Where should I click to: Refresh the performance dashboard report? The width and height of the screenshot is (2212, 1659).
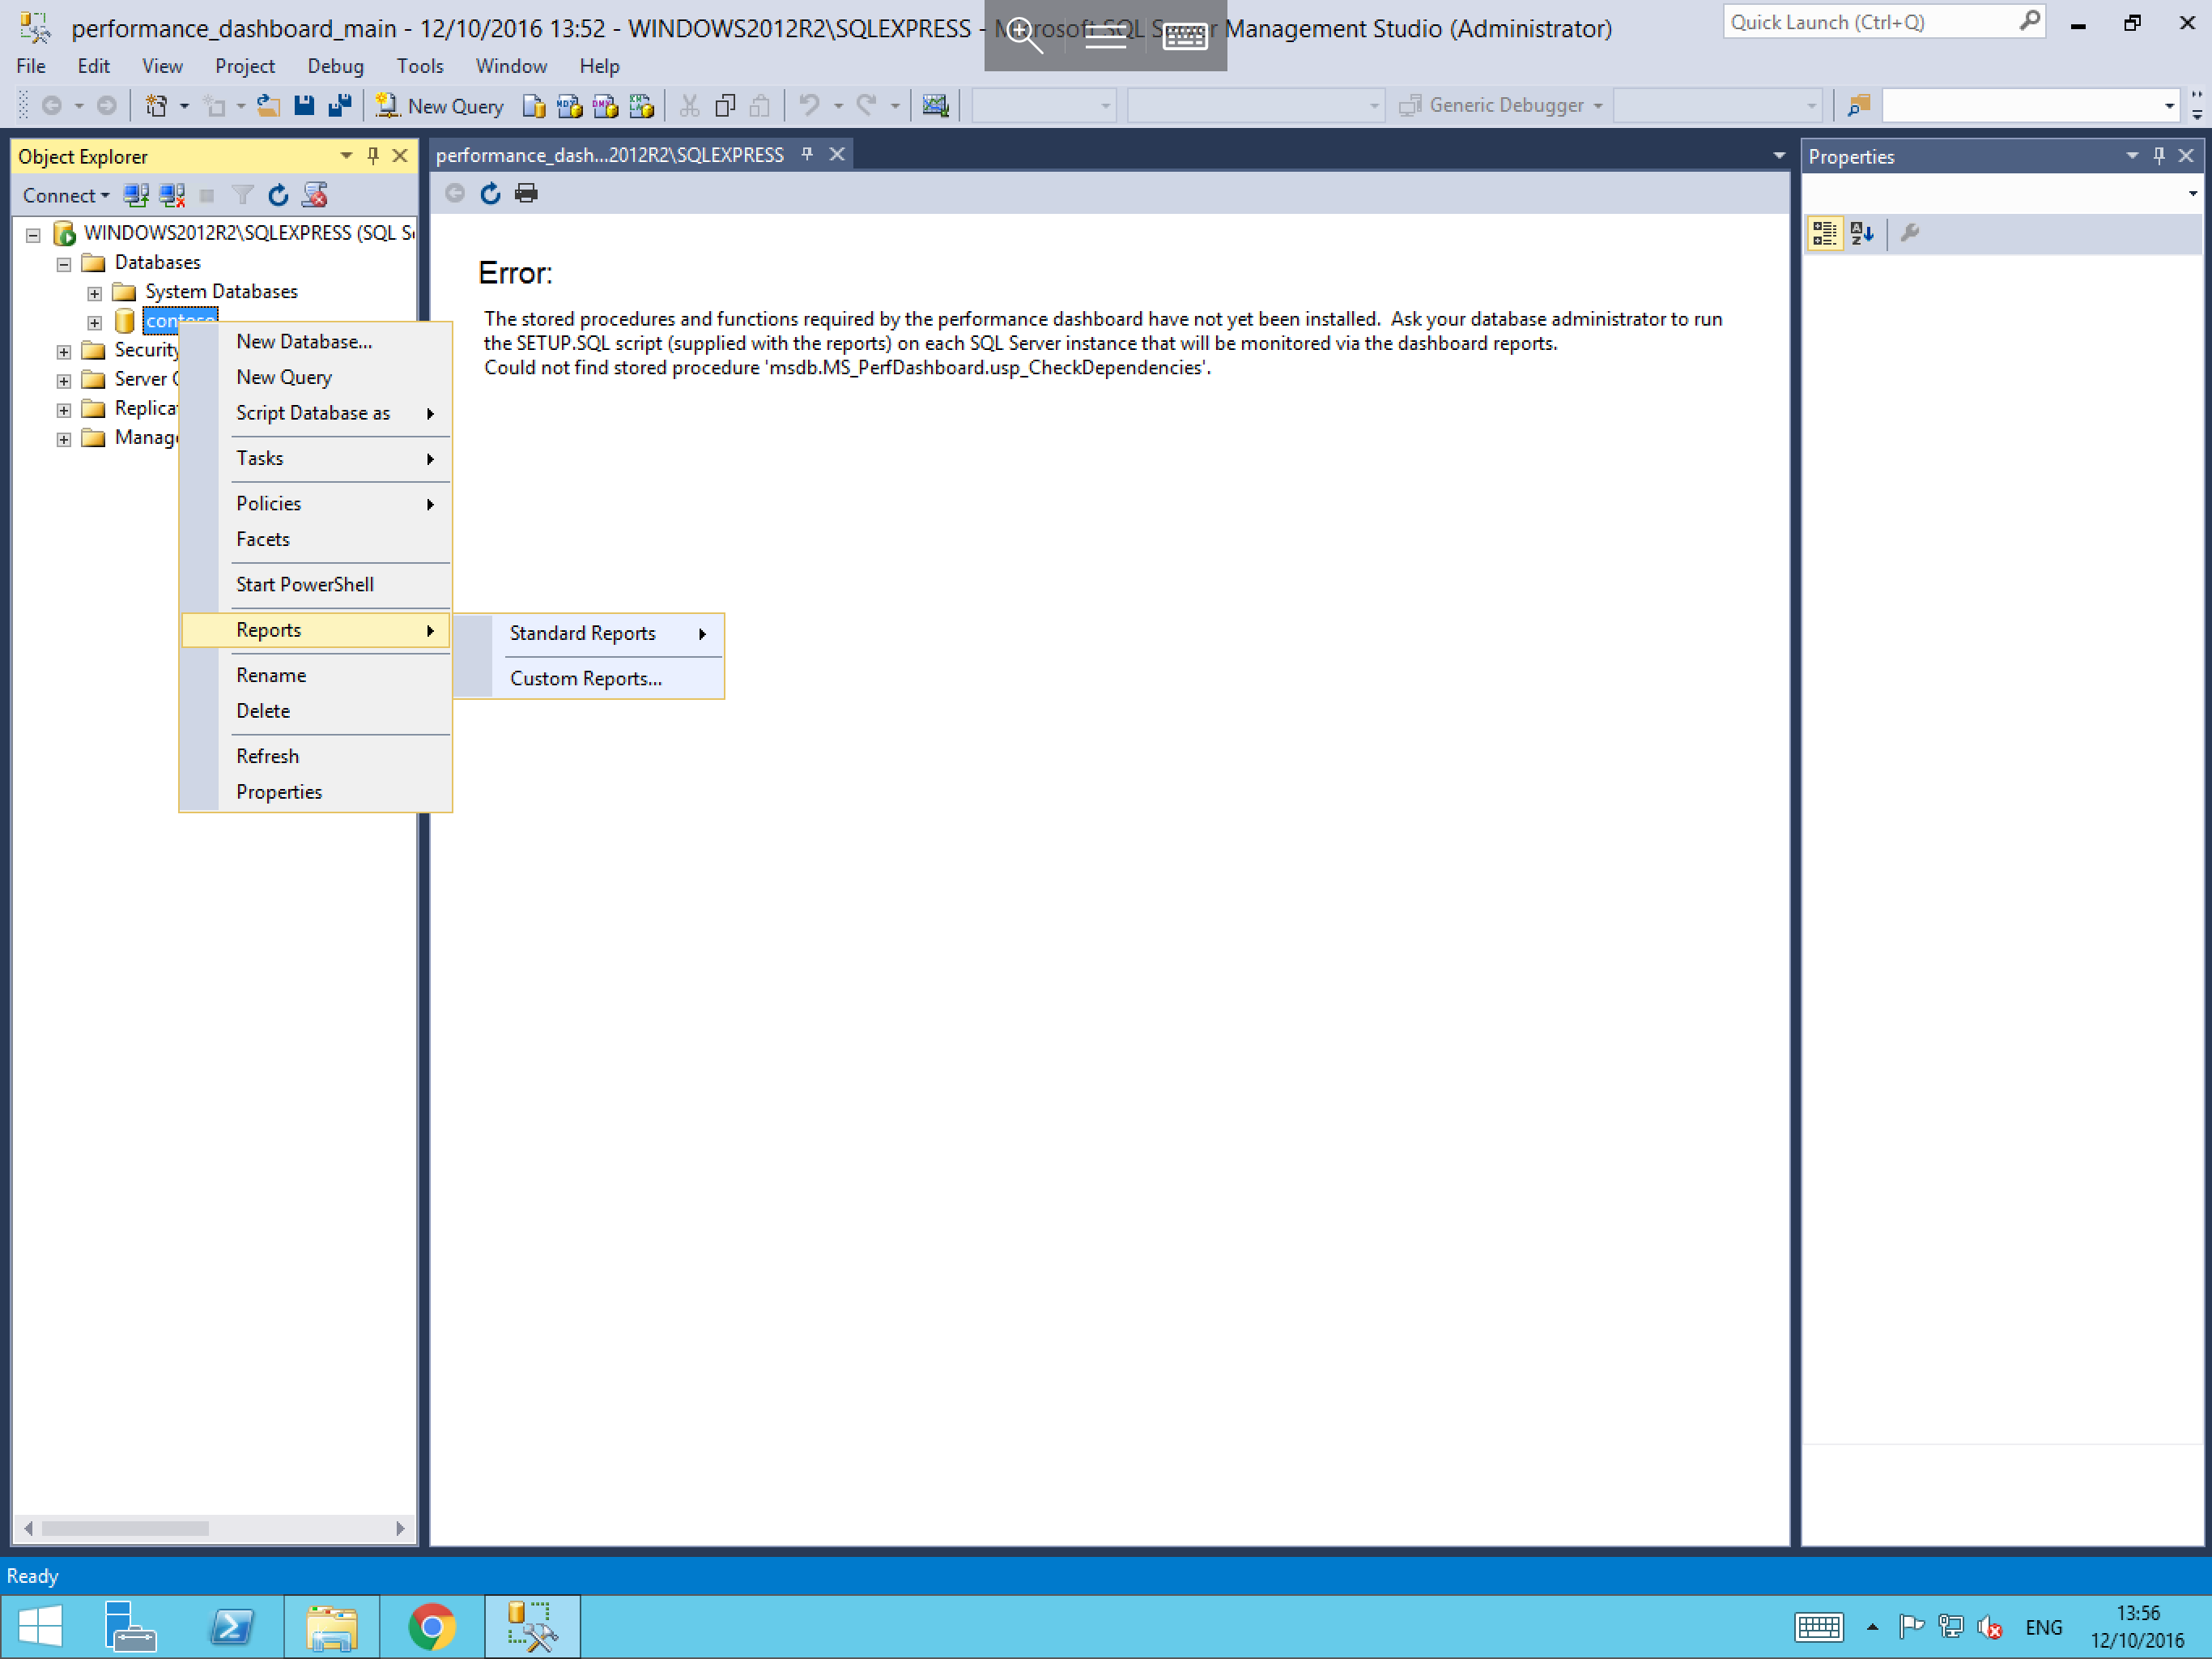pyautogui.click(x=490, y=193)
